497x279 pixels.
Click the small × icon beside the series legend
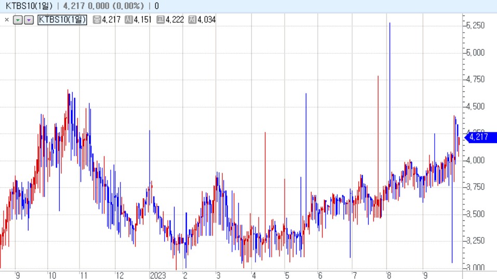pyautogui.click(x=6, y=20)
